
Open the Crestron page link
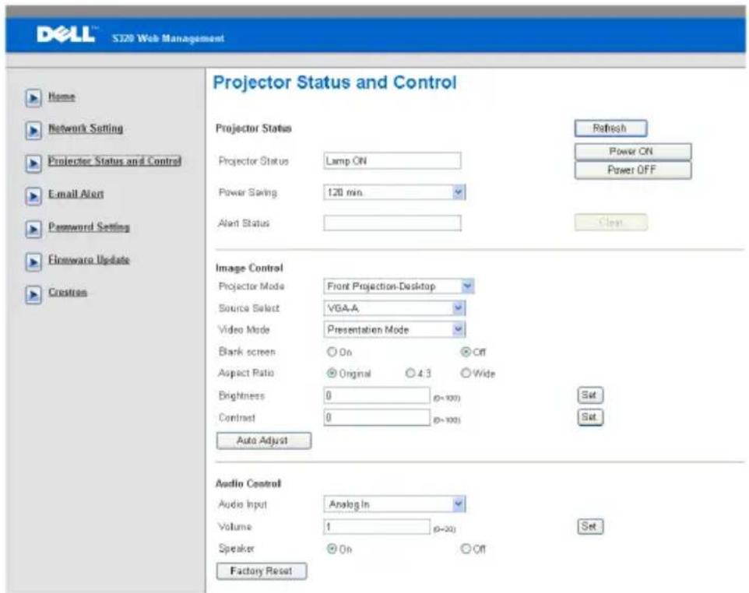[68, 292]
